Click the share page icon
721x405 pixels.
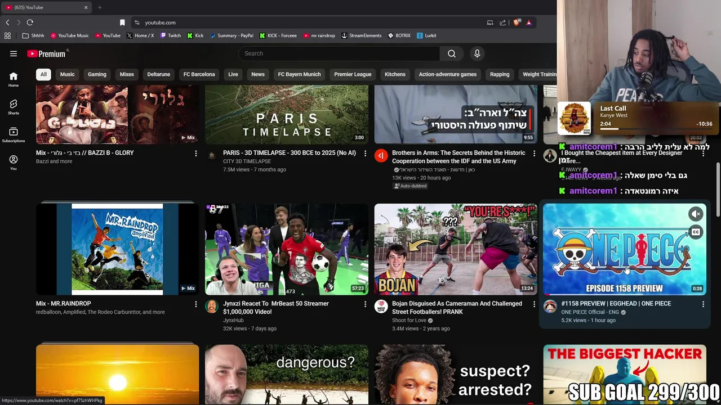click(x=502, y=22)
